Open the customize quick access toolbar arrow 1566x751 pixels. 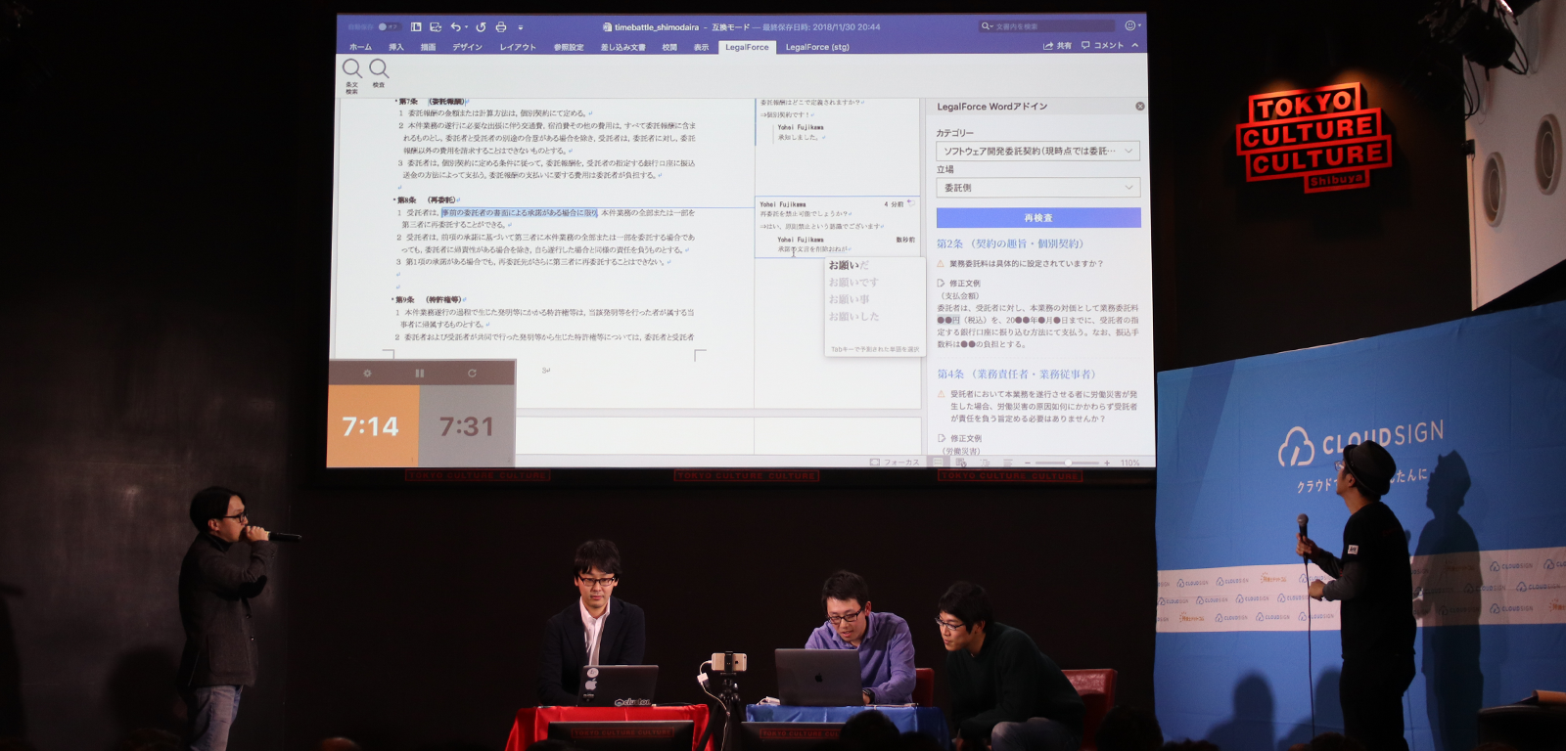tap(521, 27)
